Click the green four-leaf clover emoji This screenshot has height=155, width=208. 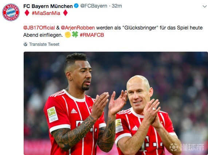(75, 35)
